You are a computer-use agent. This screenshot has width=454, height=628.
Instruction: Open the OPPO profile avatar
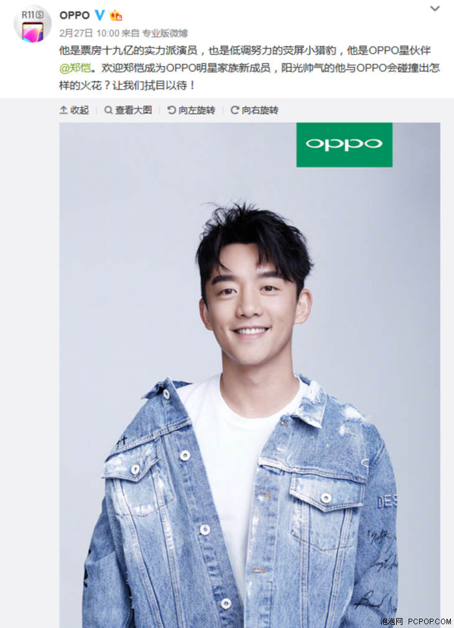[32, 25]
